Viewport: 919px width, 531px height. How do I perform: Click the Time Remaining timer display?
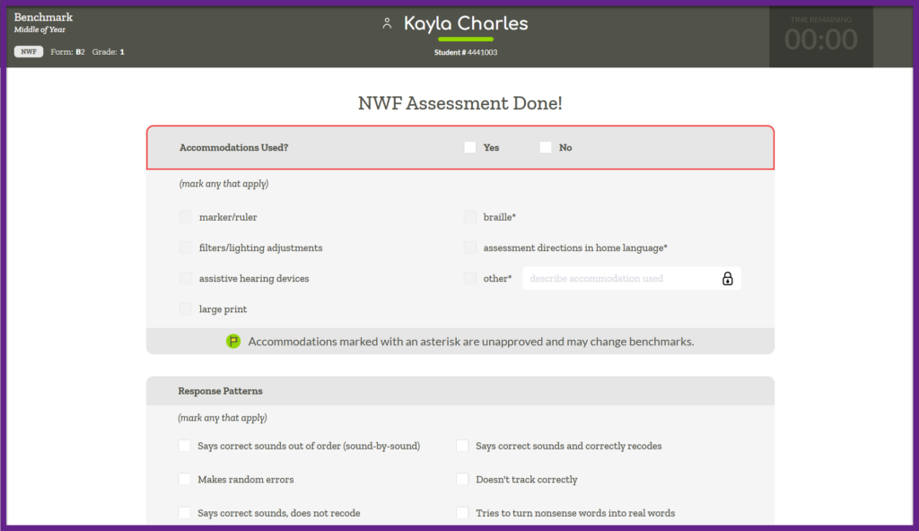coord(820,36)
